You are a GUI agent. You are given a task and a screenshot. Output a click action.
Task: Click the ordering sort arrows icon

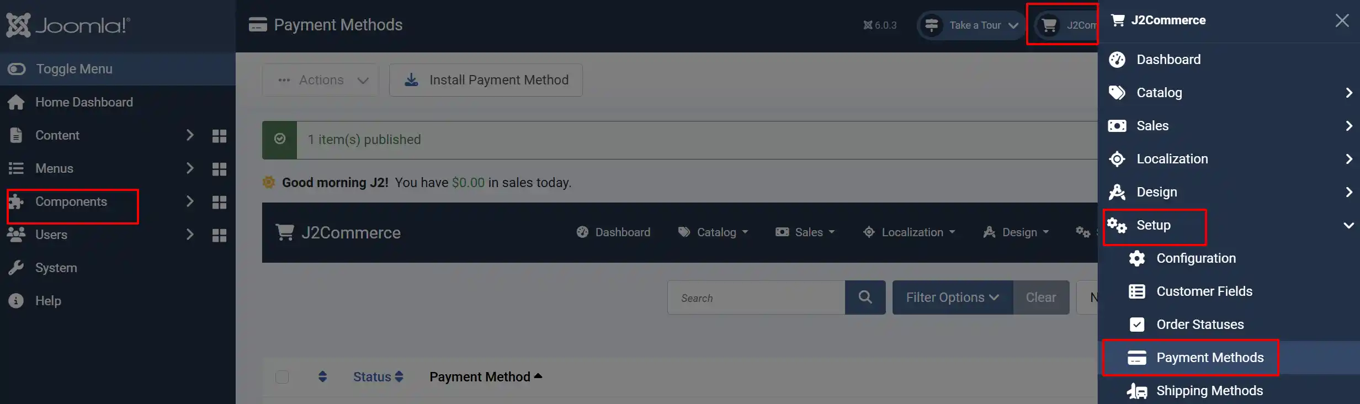(x=323, y=377)
